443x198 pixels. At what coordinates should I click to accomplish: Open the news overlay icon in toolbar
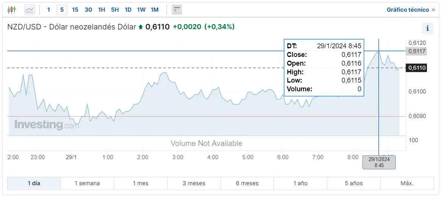pos(177,10)
